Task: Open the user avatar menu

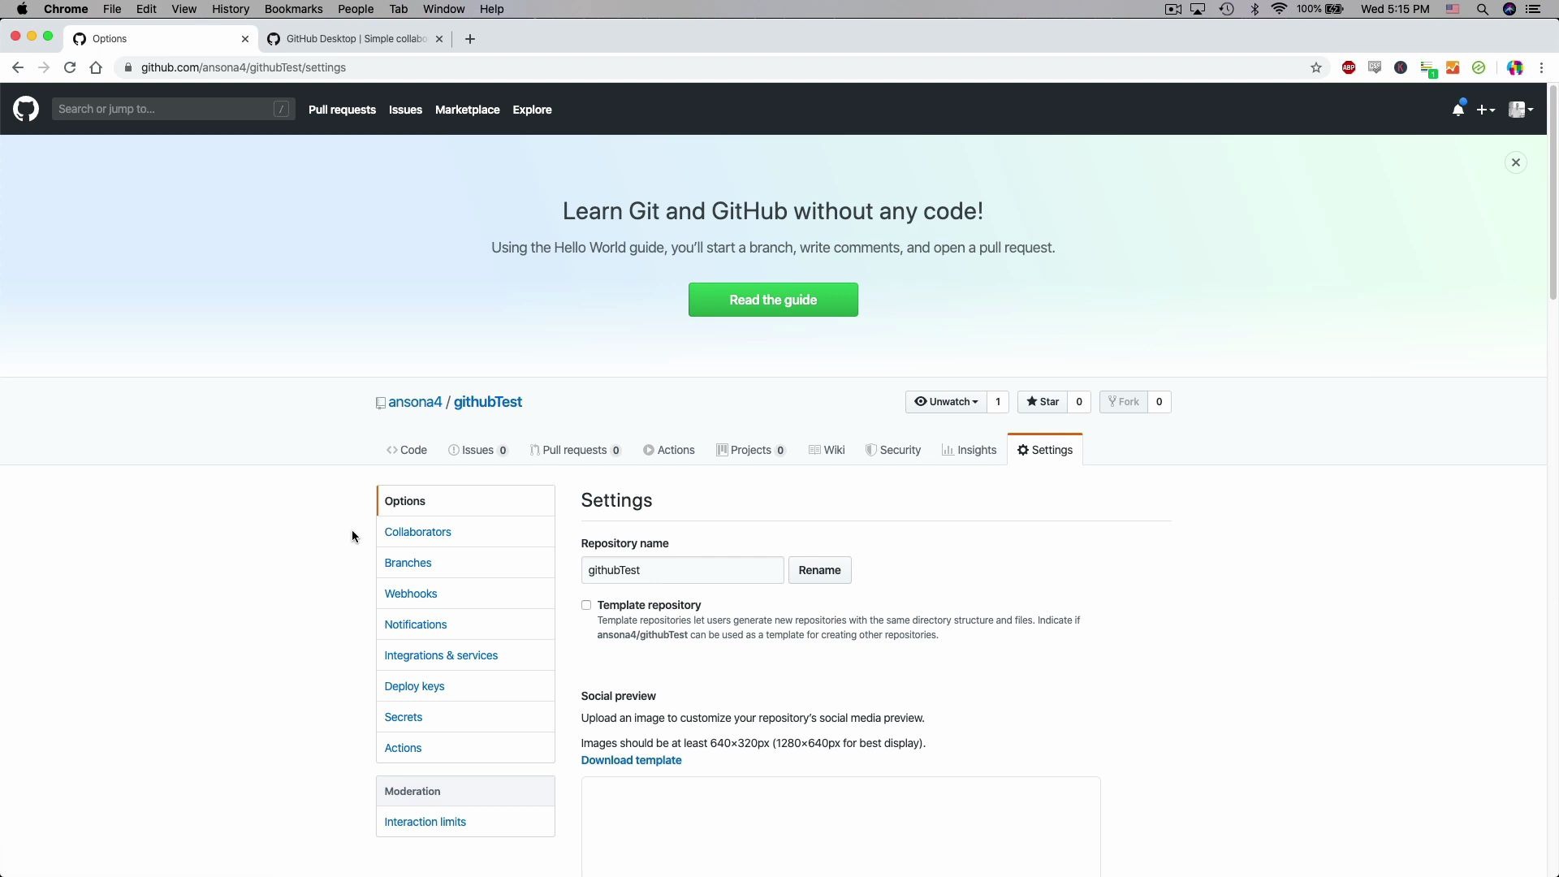Action: tap(1520, 110)
